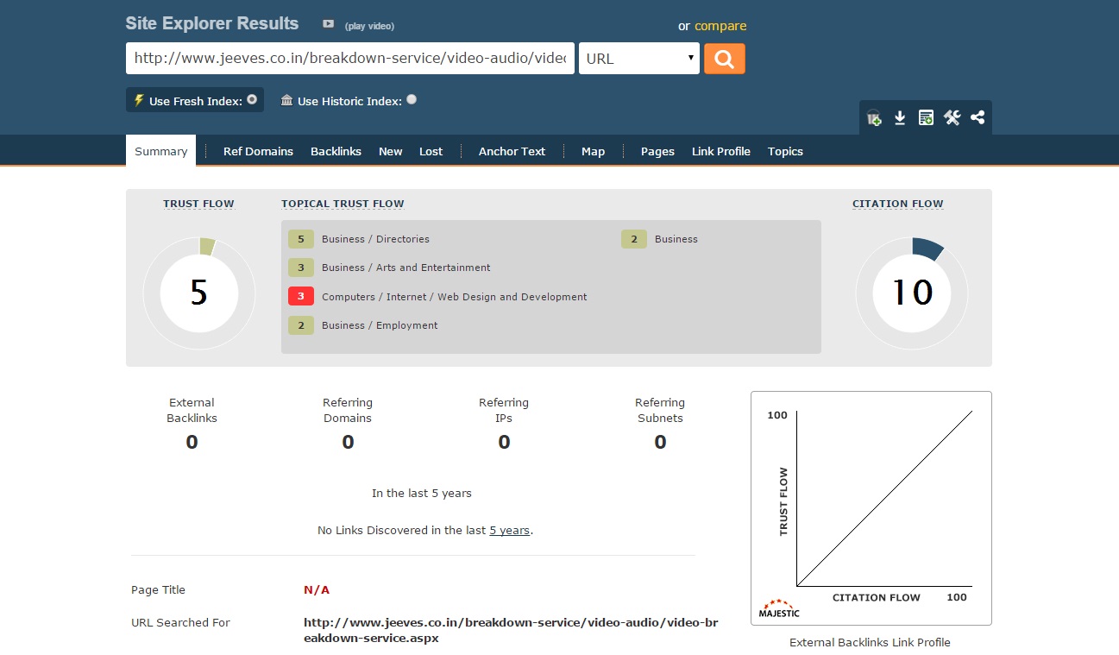
Task: Click the External Backlinks Link Profile caption
Action: 870,642
